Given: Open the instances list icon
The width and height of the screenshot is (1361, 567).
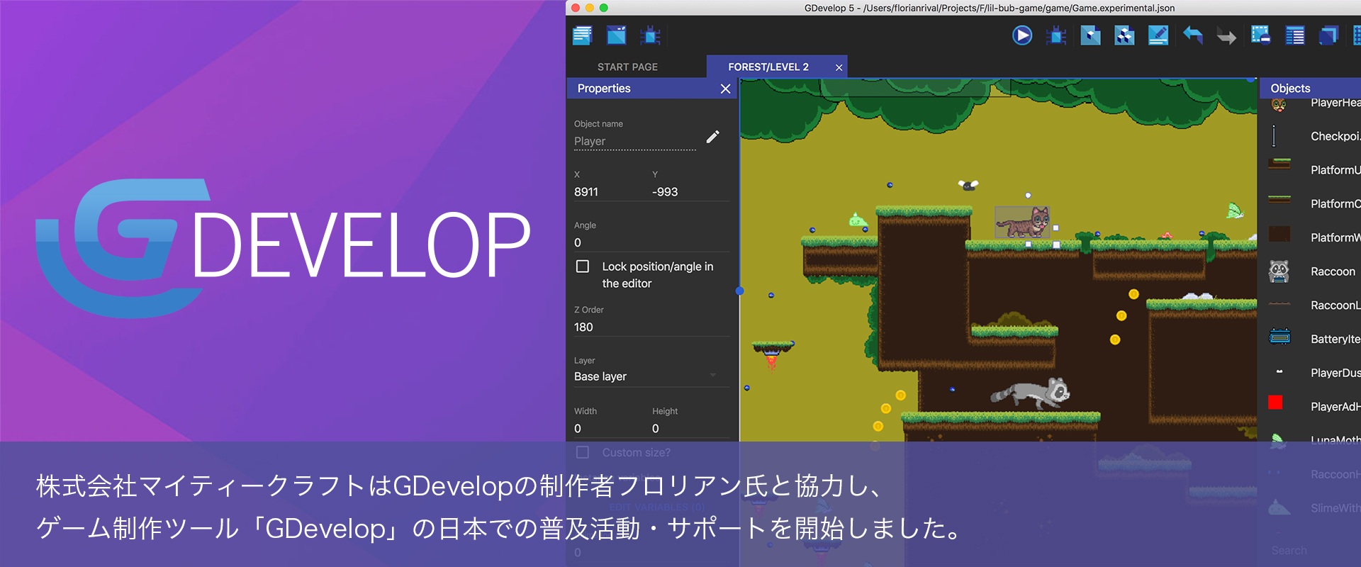Looking at the screenshot, I should click(1295, 35).
